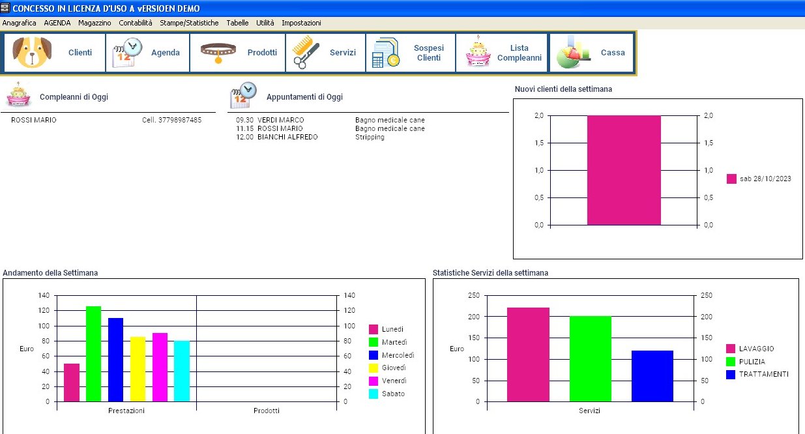Click the calendar icon beside Appuntamenti di Oggi
The width and height of the screenshot is (805, 434).
(243, 95)
